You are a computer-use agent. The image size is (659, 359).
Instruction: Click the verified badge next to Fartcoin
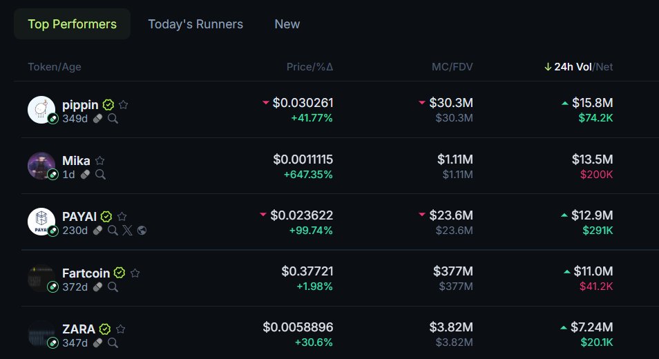(x=120, y=273)
